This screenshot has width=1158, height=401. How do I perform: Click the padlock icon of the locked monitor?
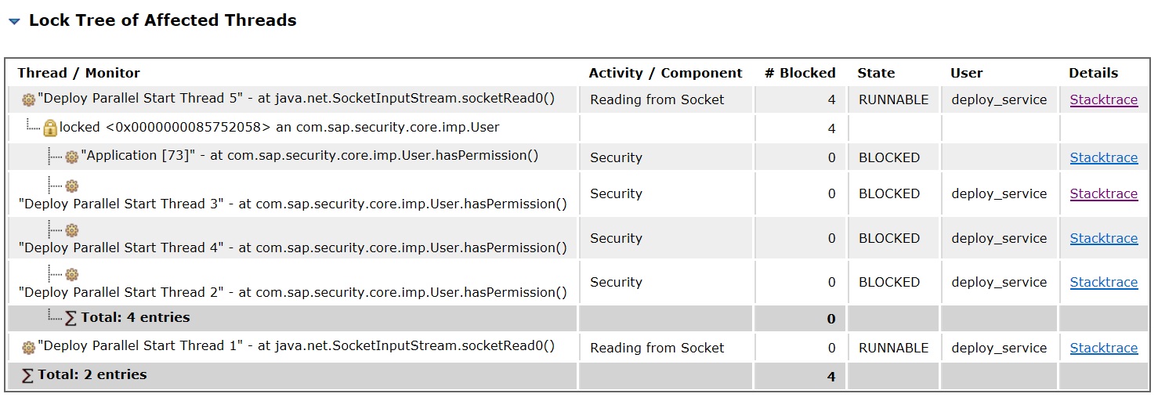tap(50, 128)
